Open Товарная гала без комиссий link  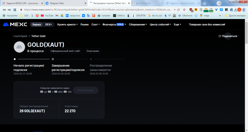[207, 25]
